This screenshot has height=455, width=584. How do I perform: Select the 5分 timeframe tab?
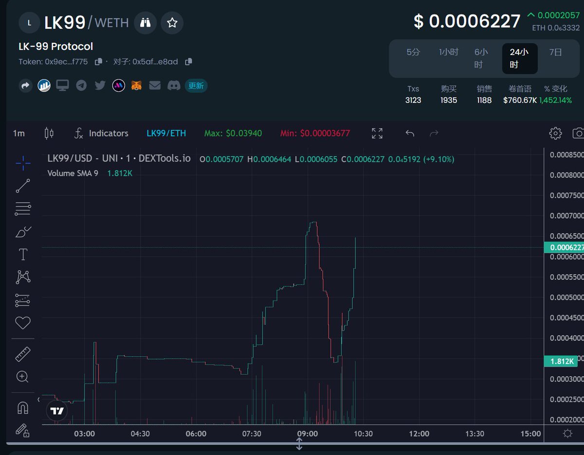coord(413,52)
